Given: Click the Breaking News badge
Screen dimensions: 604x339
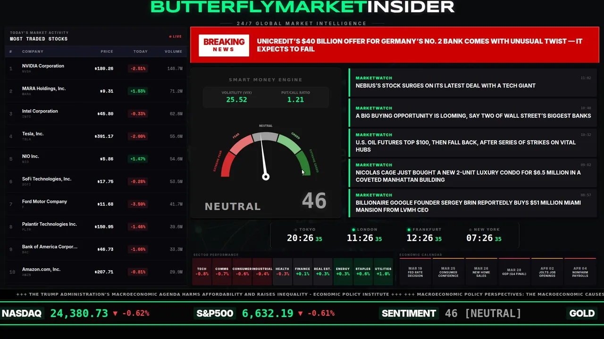Looking at the screenshot, I should (x=224, y=45).
